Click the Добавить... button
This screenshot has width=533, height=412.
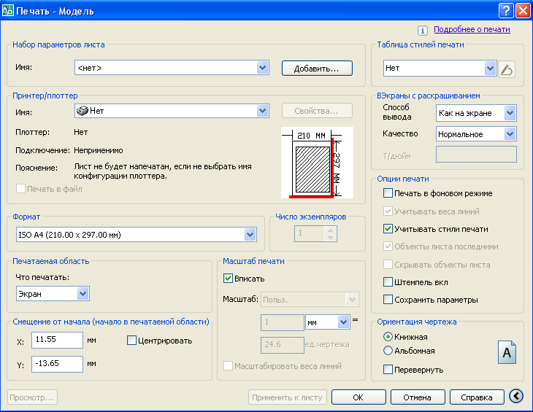click(317, 69)
